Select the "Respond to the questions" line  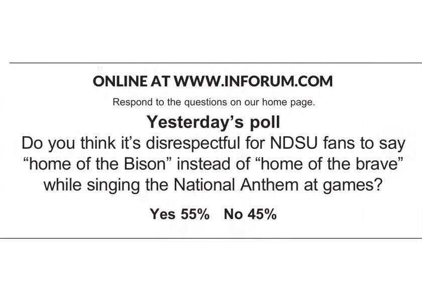click(214, 103)
